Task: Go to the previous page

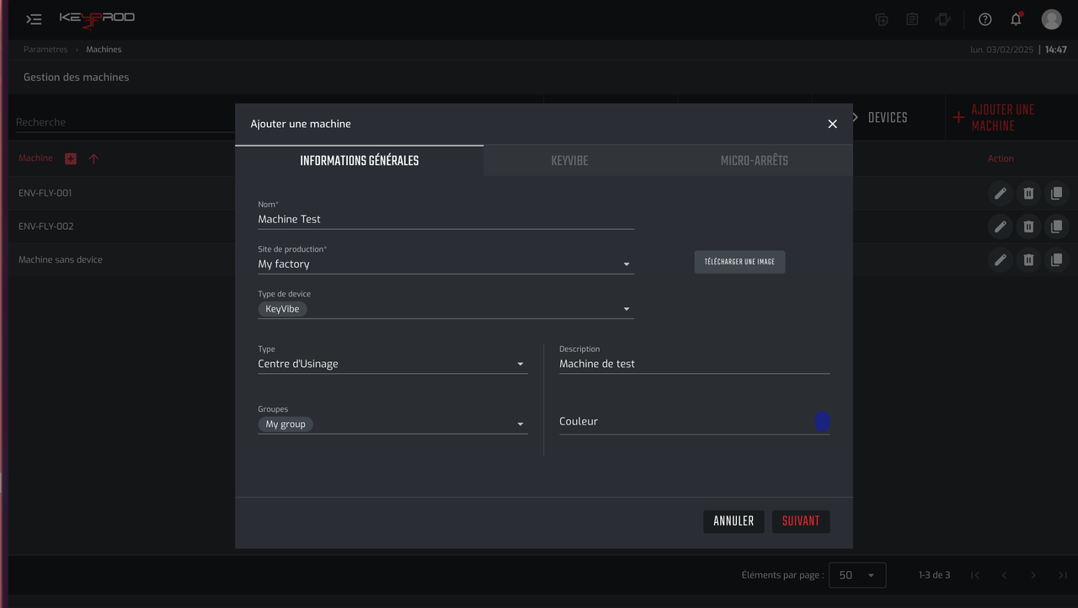Action: click(1004, 575)
